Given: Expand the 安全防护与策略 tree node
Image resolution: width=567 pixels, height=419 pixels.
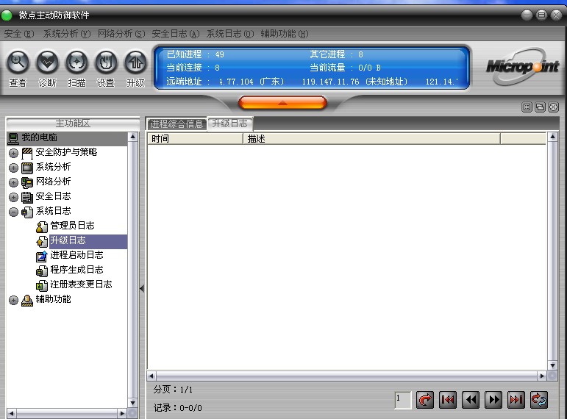Looking at the screenshot, I should coord(13,154).
